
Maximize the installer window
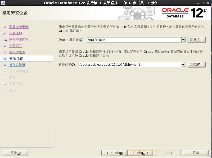pyautogui.click(x=203, y=3)
